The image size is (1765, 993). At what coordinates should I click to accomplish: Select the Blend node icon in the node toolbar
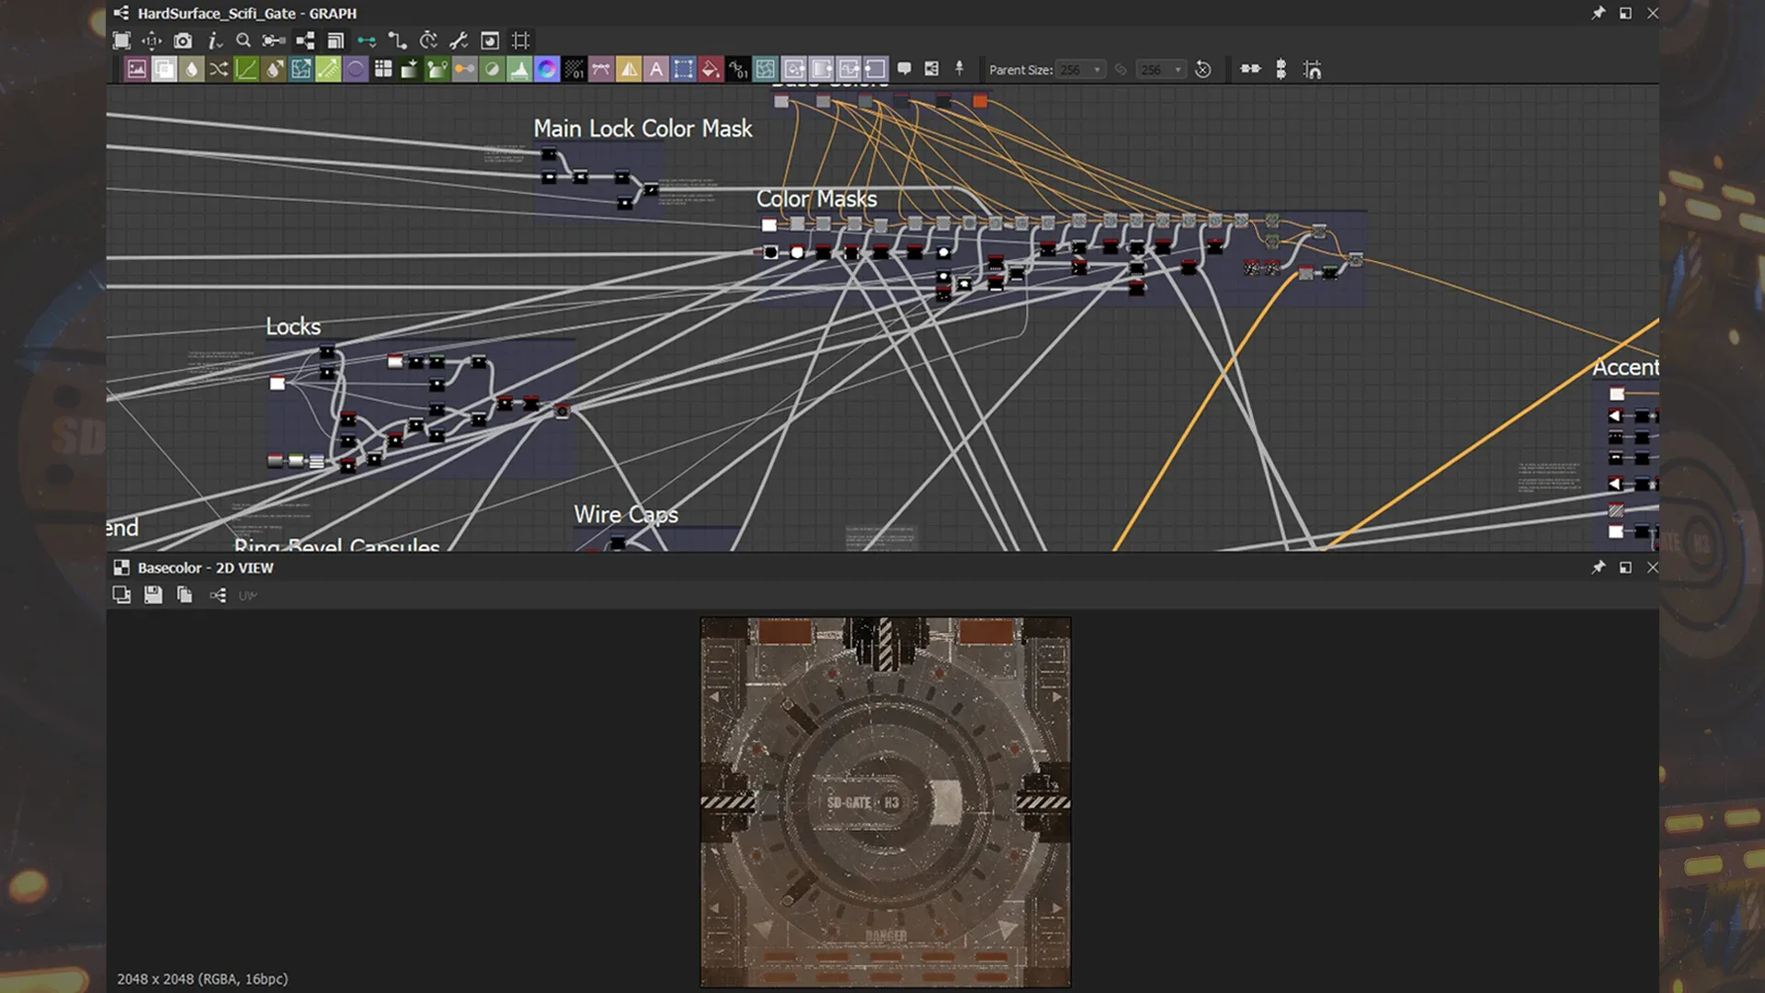(164, 69)
